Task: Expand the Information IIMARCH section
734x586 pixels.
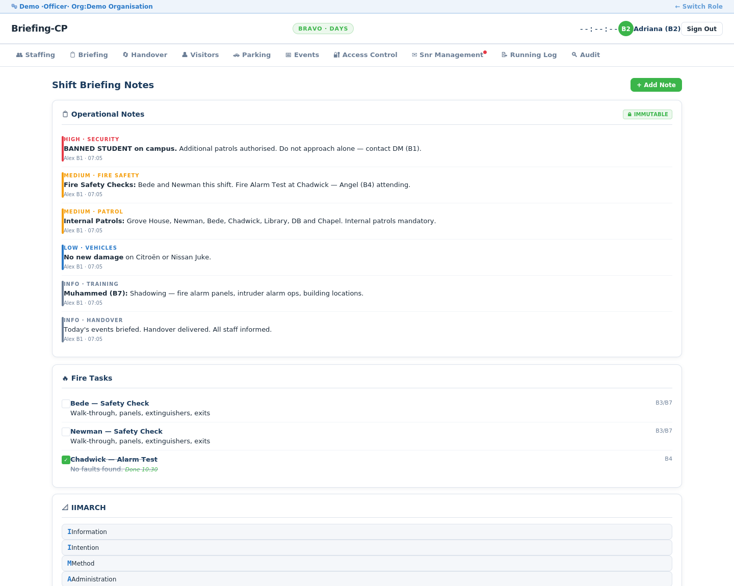Action: [x=367, y=532]
